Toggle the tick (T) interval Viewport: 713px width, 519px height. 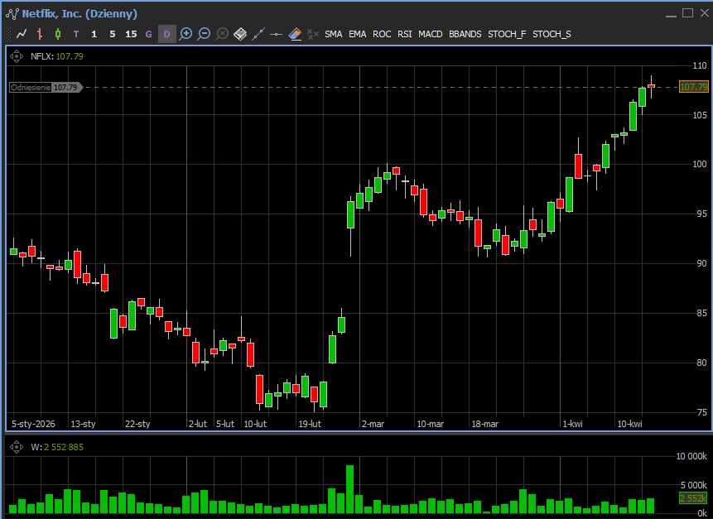[76, 34]
